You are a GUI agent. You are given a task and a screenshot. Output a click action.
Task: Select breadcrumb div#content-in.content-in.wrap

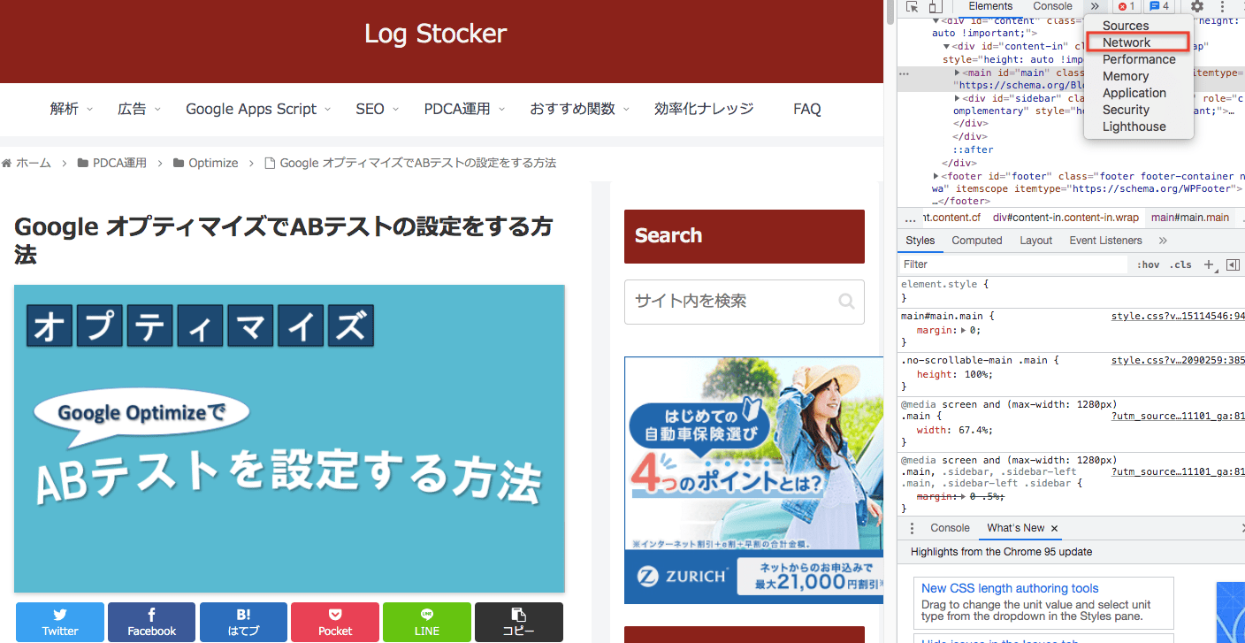pos(1066,218)
